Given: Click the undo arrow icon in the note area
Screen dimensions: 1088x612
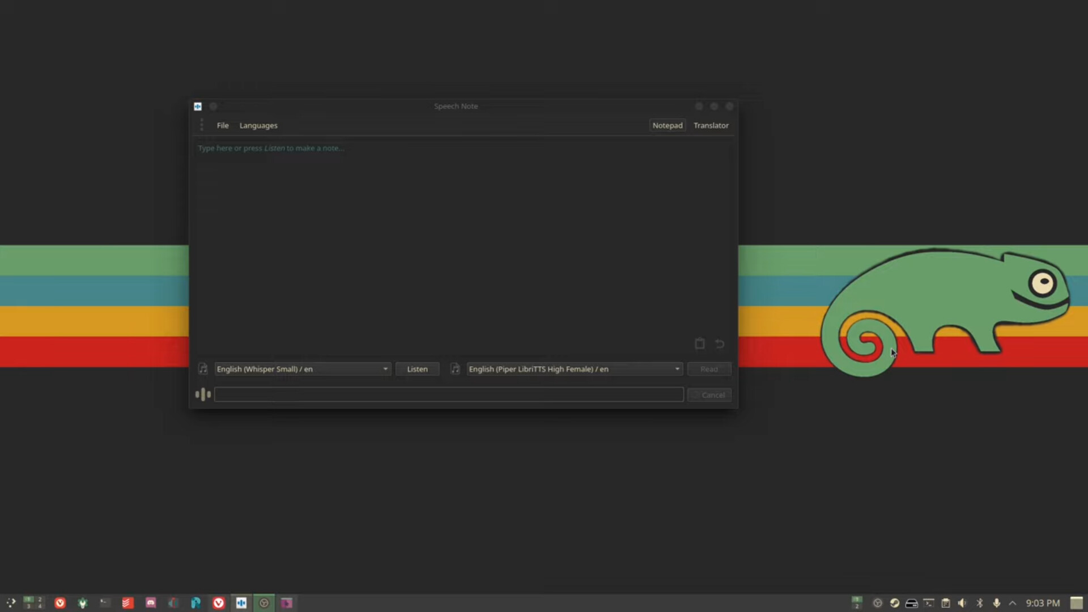Looking at the screenshot, I should click(x=720, y=343).
